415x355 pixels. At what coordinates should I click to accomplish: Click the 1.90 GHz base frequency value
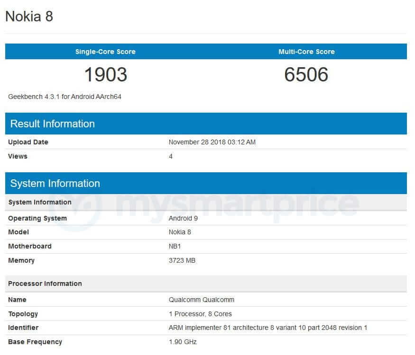click(x=183, y=342)
